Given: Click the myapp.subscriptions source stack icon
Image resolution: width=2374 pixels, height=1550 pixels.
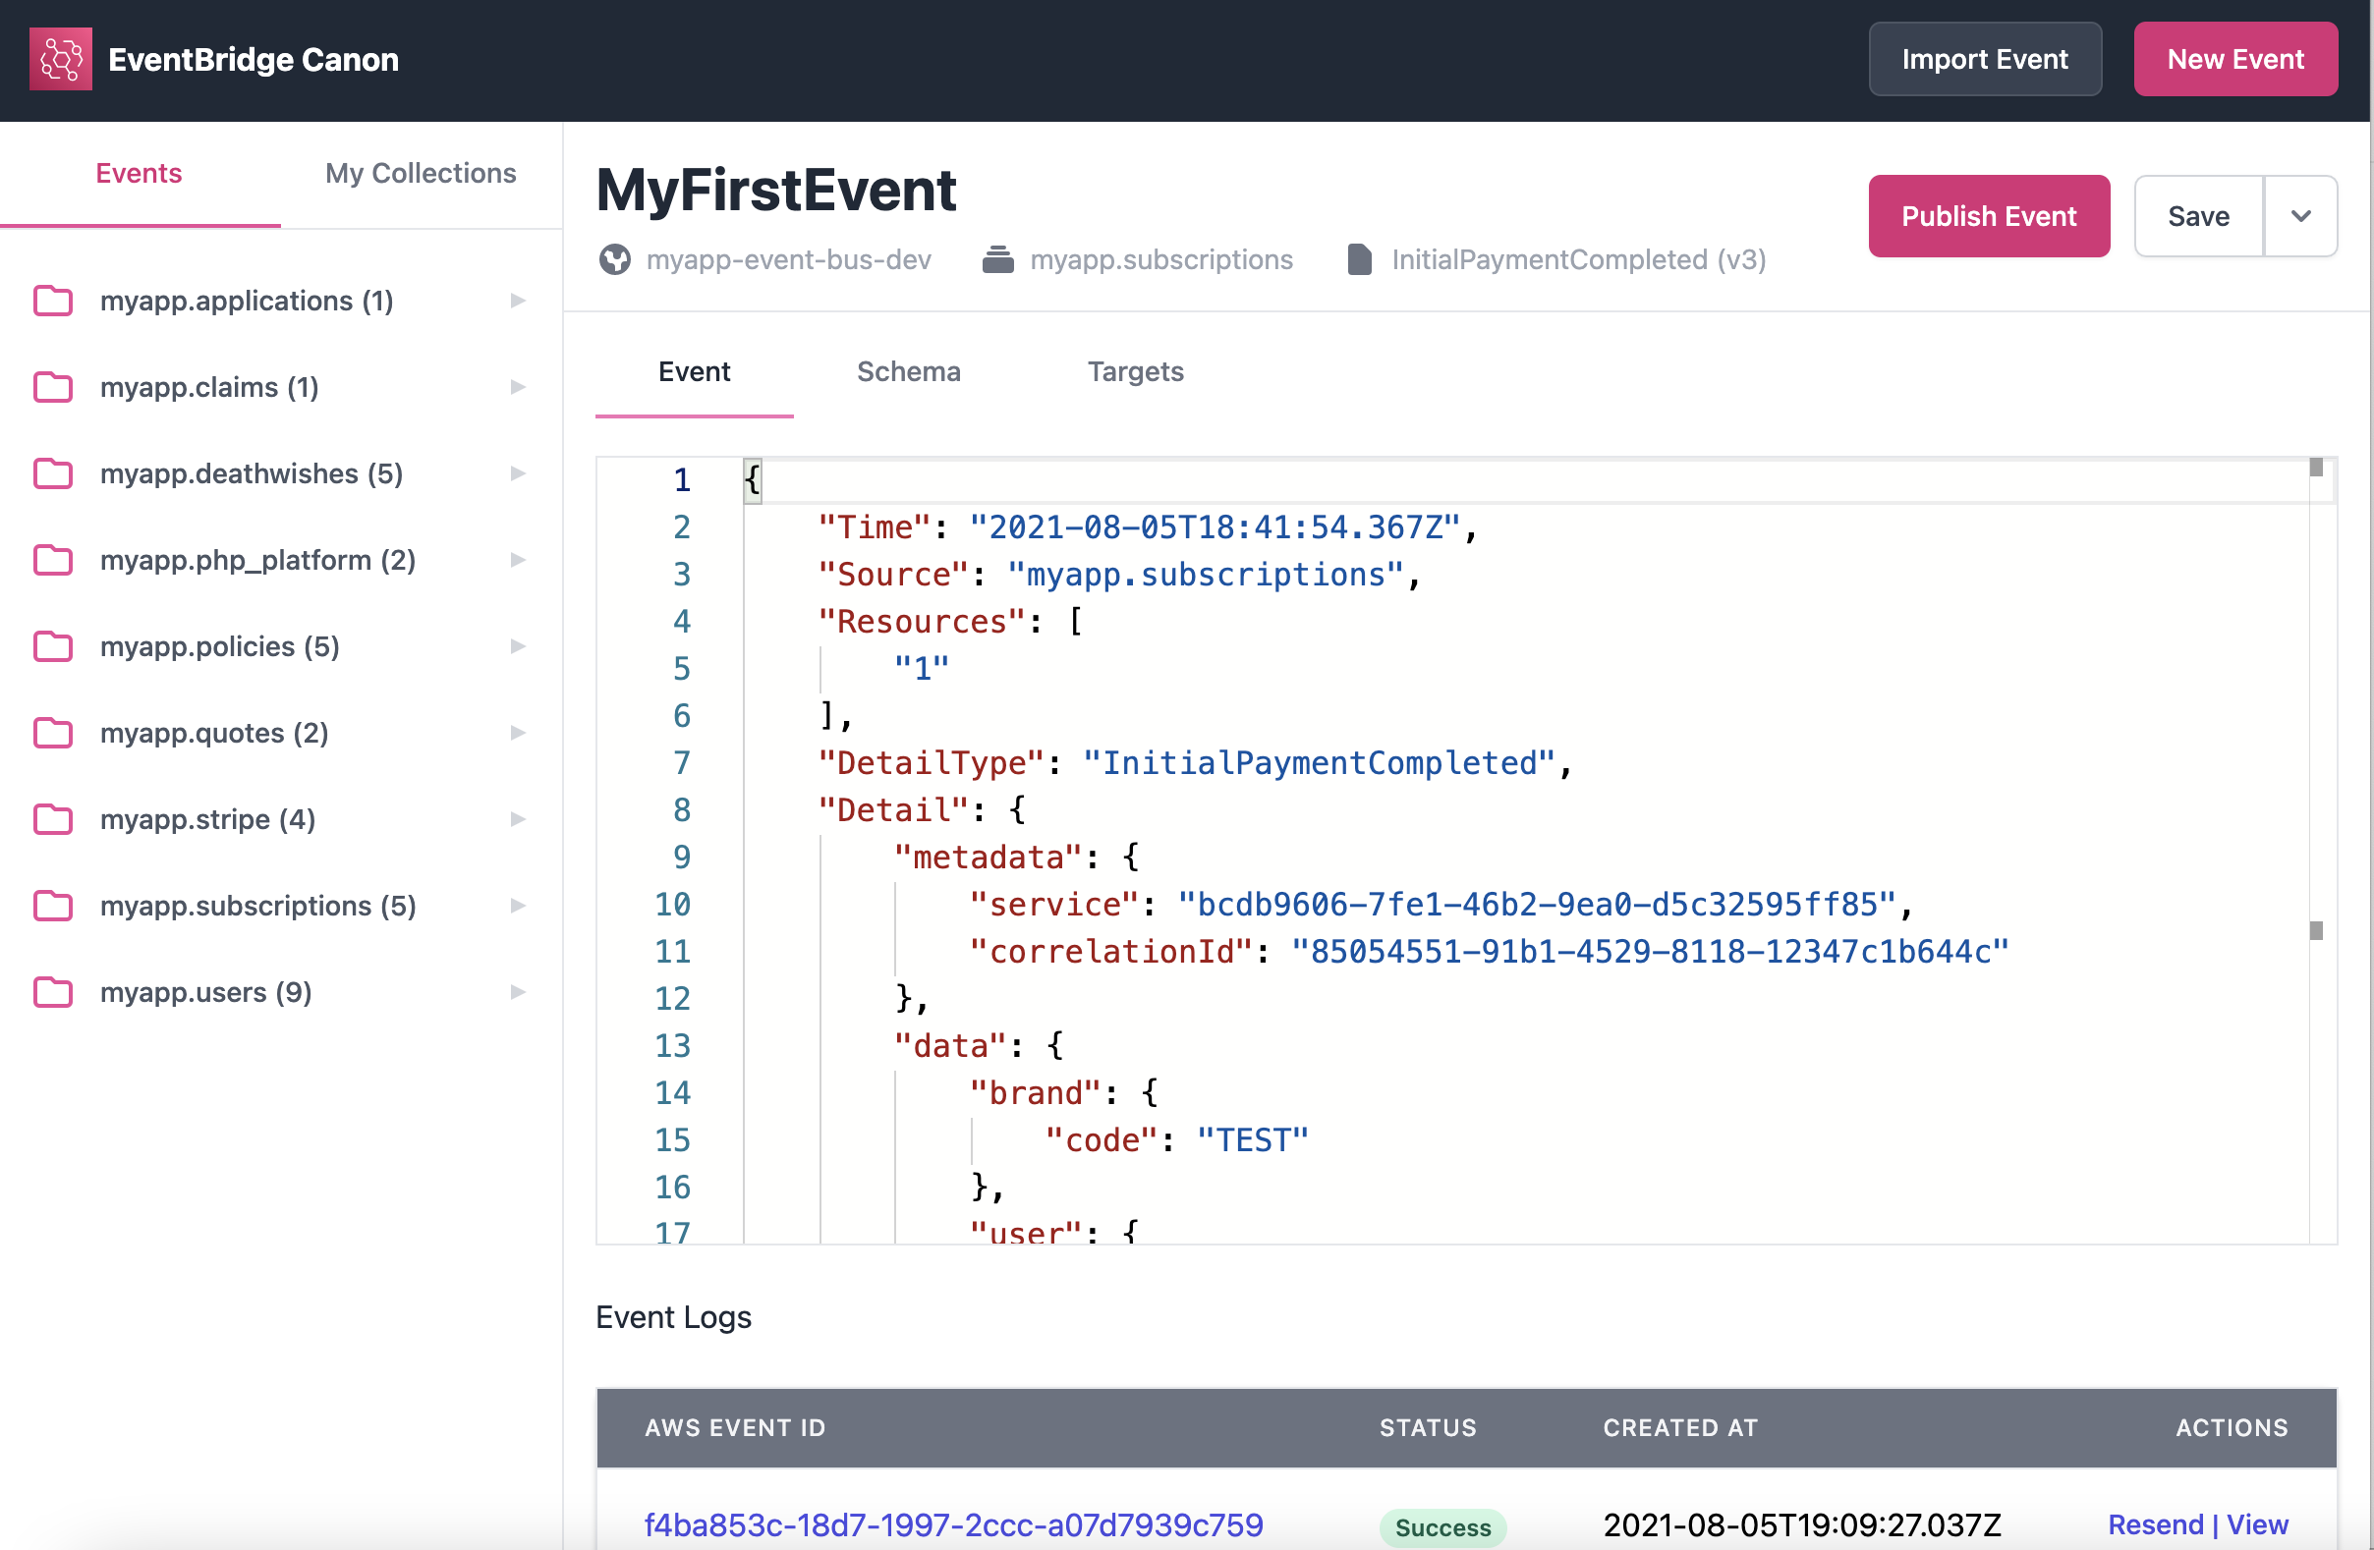Looking at the screenshot, I should click(x=997, y=260).
